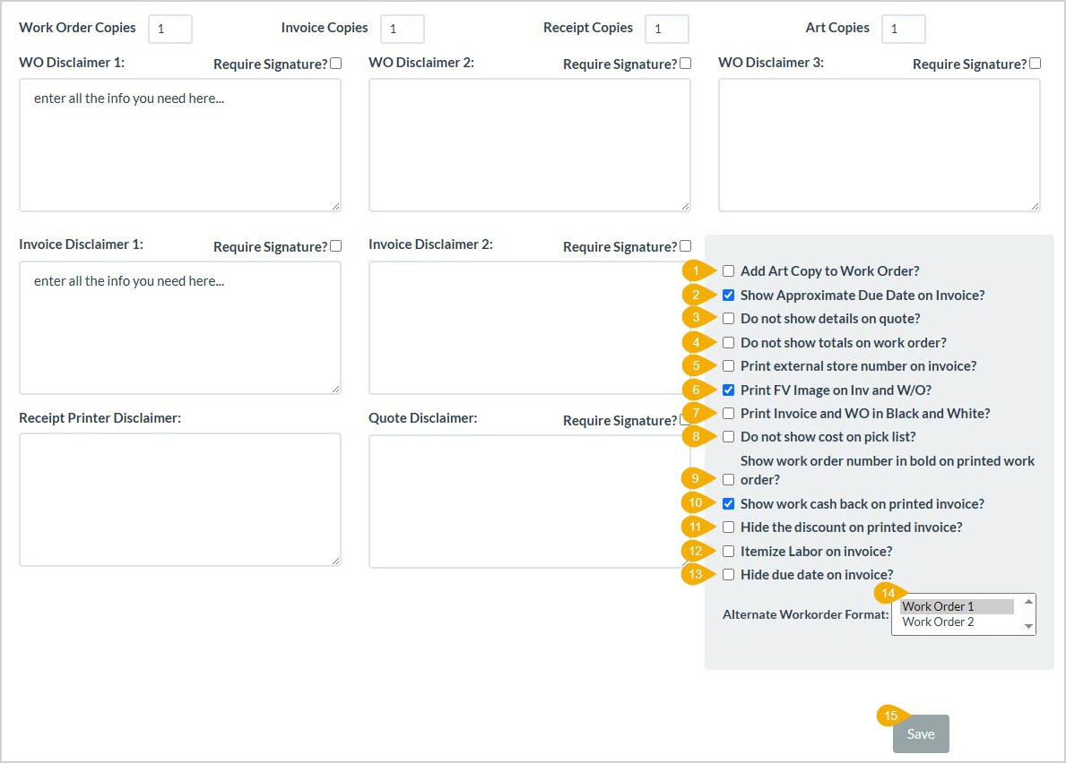Enable "Itemize Labor on invoice?"
Viewport: 1066px width, 763px height.
pos(729,551)
